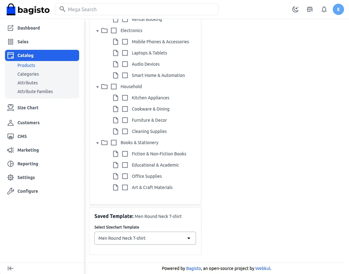This screenshot has width=349, height=274.
Task: Click the Mega Search input field
Action: [x=137, y=9]
